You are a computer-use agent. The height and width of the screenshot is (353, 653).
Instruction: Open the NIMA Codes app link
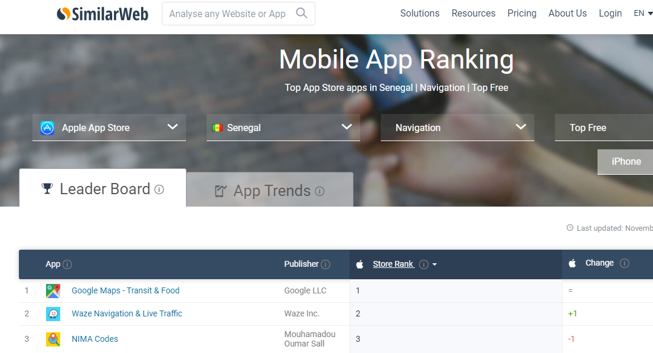[95, 339]
